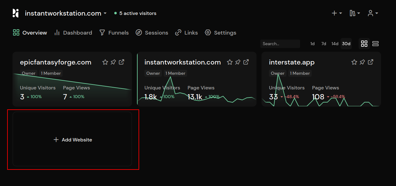This screenshot has height=186, width=396.
Task: Open the Funnels tab
Action: point(114,33)
